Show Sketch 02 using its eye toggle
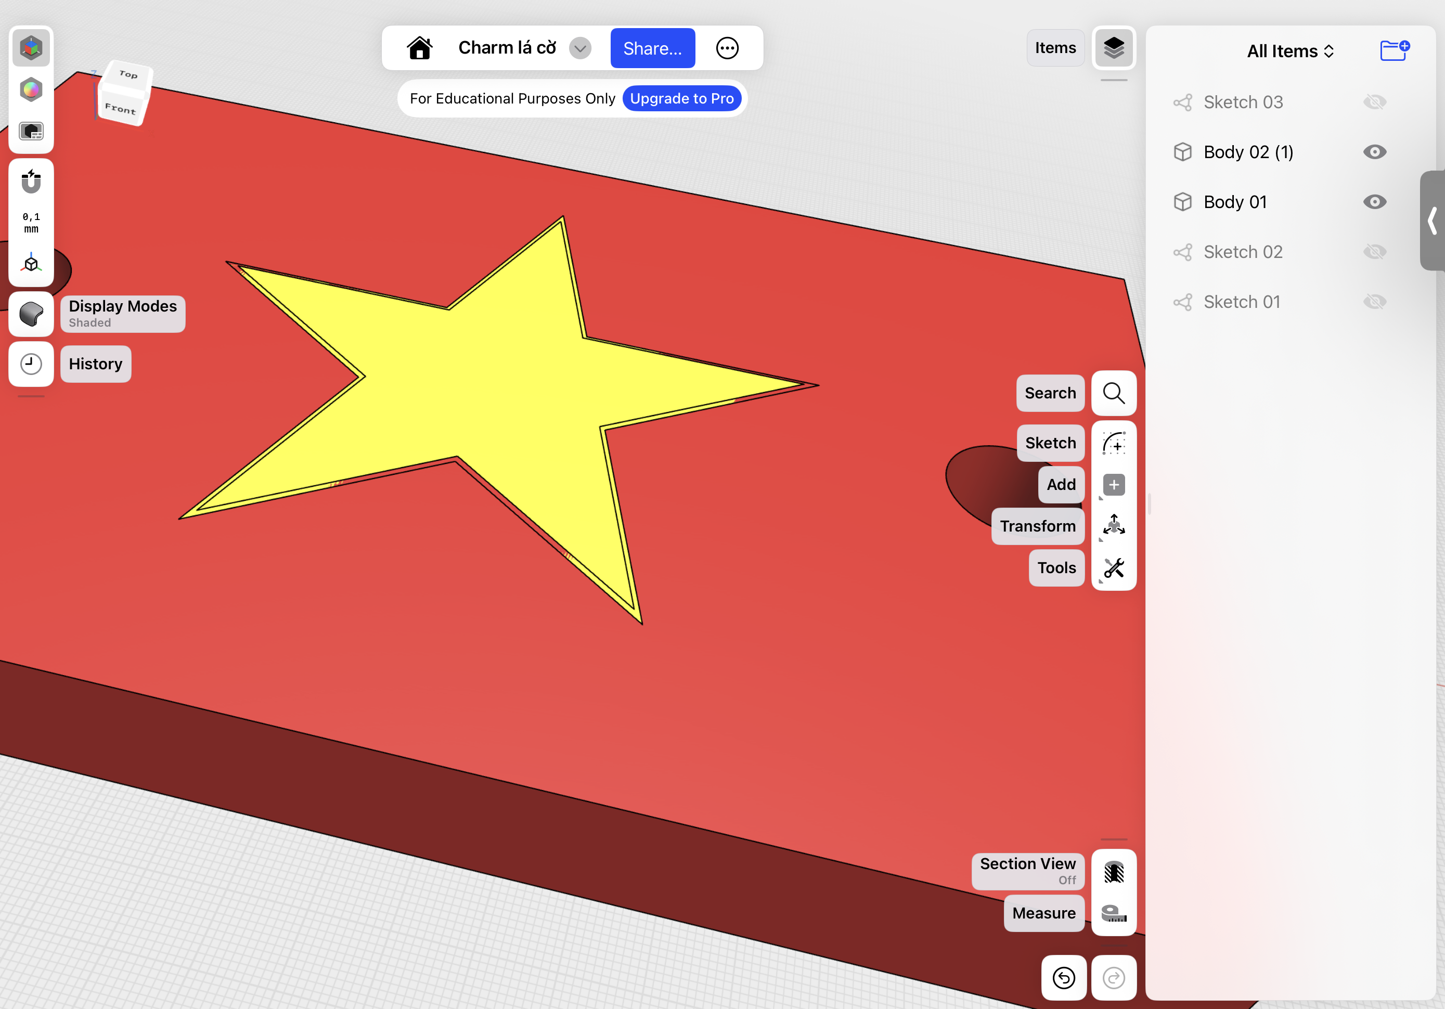 coord(1376,251)
